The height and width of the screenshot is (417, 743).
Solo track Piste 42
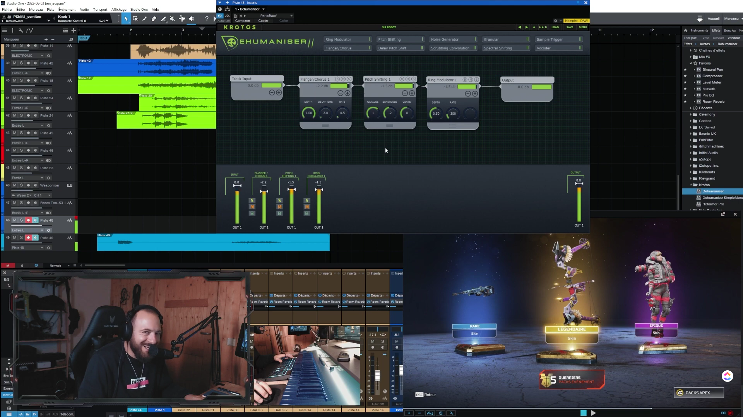tap(21, 63)
